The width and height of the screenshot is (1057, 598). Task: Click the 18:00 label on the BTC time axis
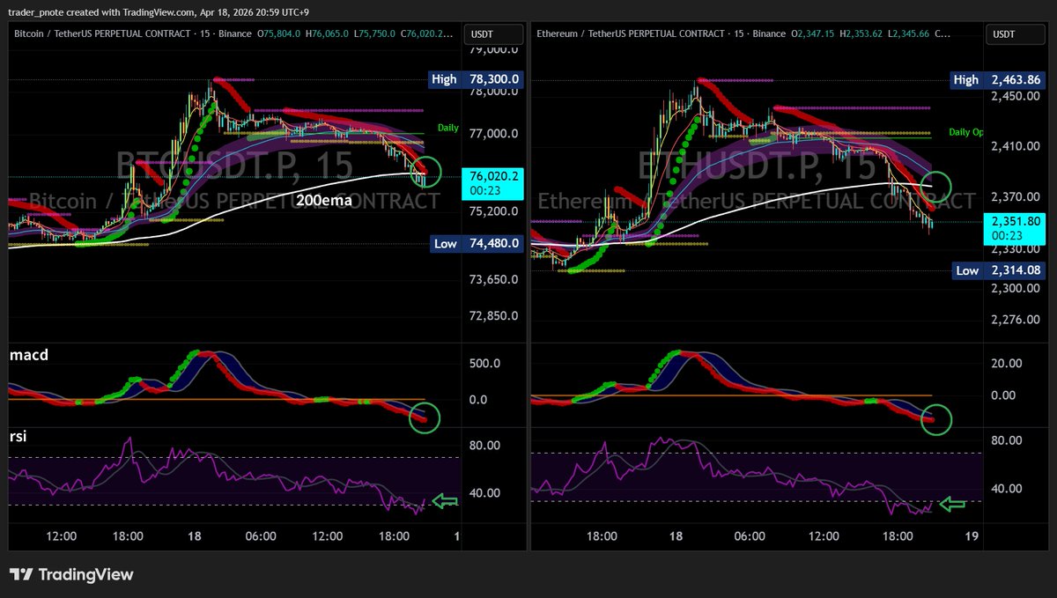coord(129,535)
